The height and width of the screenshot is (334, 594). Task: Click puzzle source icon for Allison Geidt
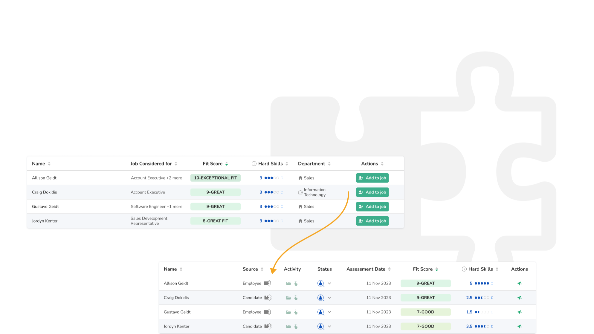tap(268, 283)
